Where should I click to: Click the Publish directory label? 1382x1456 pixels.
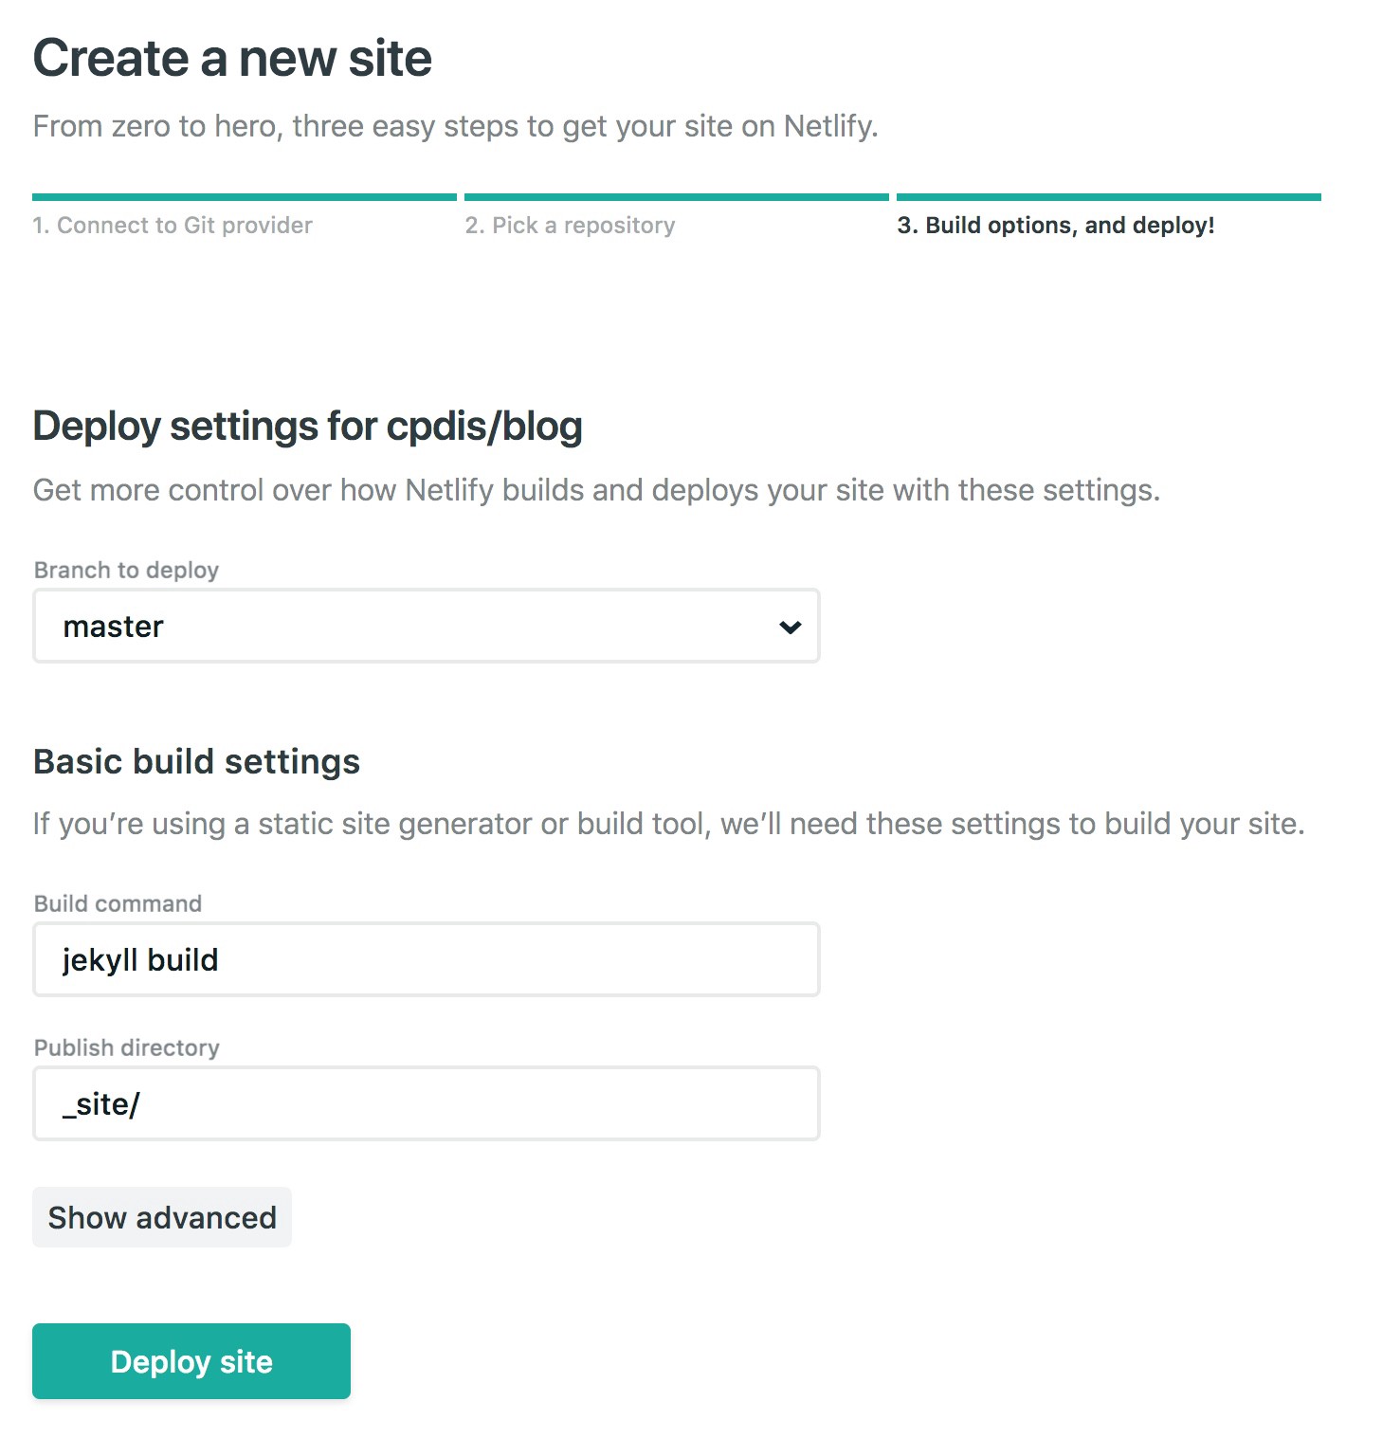coord(126,1047)
